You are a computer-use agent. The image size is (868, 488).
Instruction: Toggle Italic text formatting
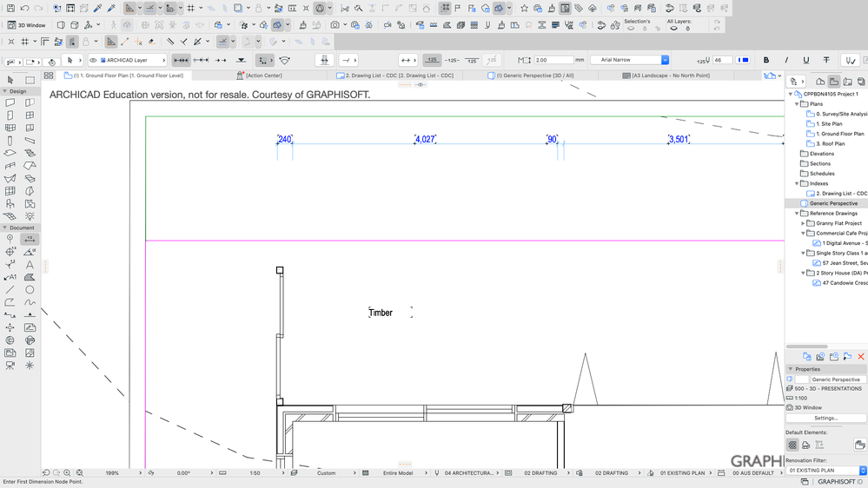tap(785, 60)
